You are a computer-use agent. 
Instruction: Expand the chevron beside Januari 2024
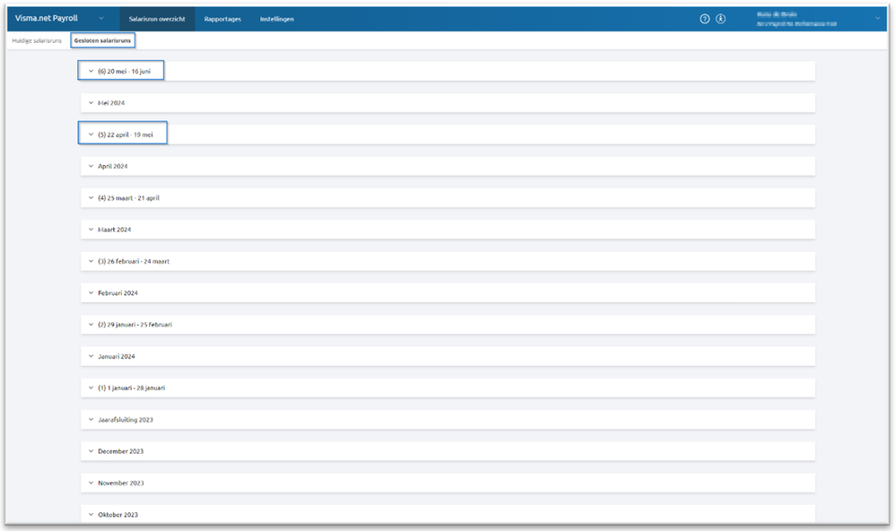pos(91,356)
